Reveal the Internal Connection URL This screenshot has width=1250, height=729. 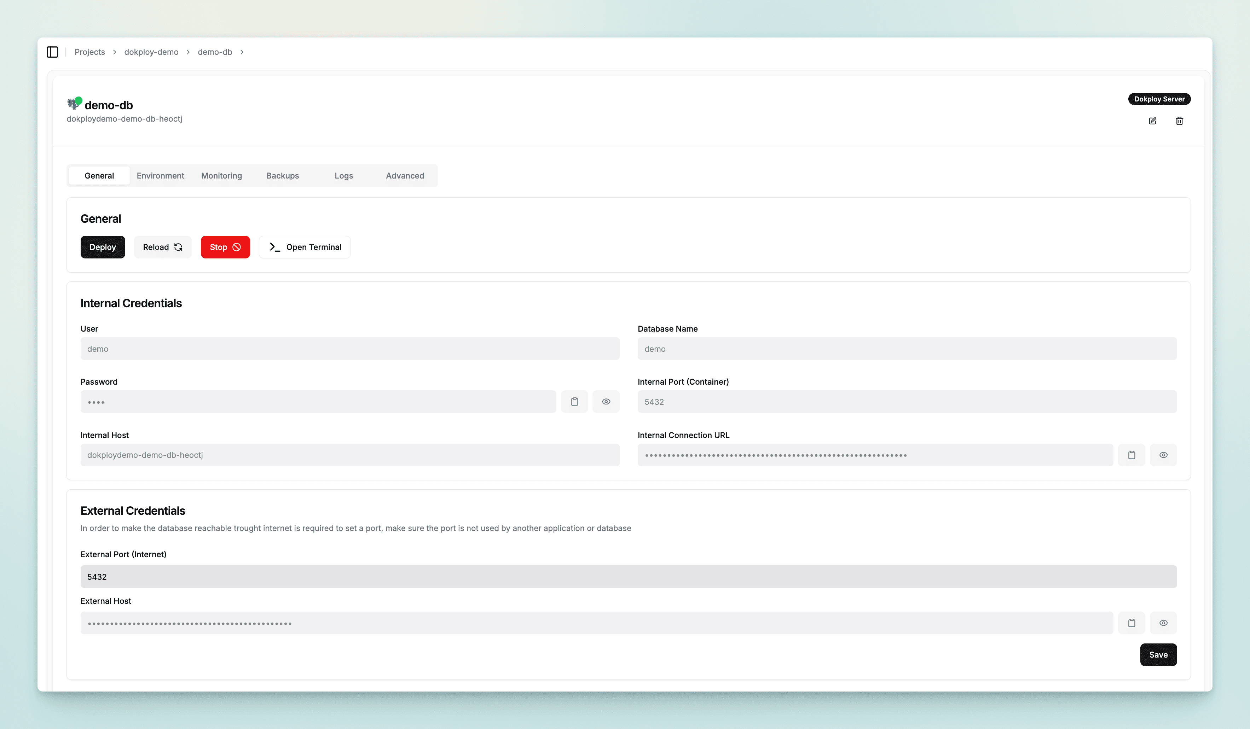tap(1163, 455)
